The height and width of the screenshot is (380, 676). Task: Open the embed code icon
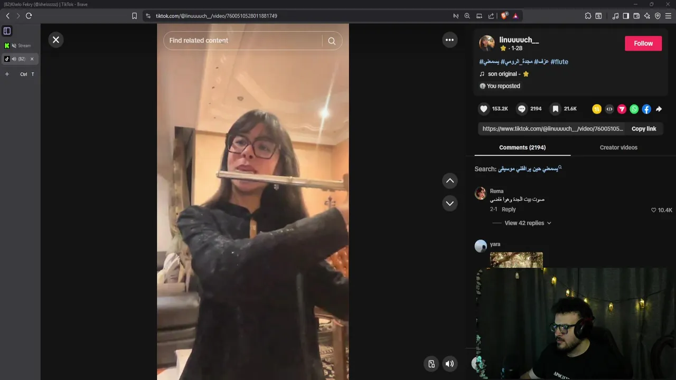click(609, 109)
